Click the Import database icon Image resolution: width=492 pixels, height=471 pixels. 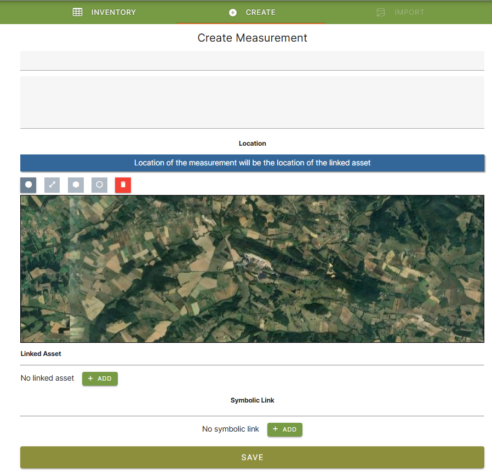pos(381,12)
